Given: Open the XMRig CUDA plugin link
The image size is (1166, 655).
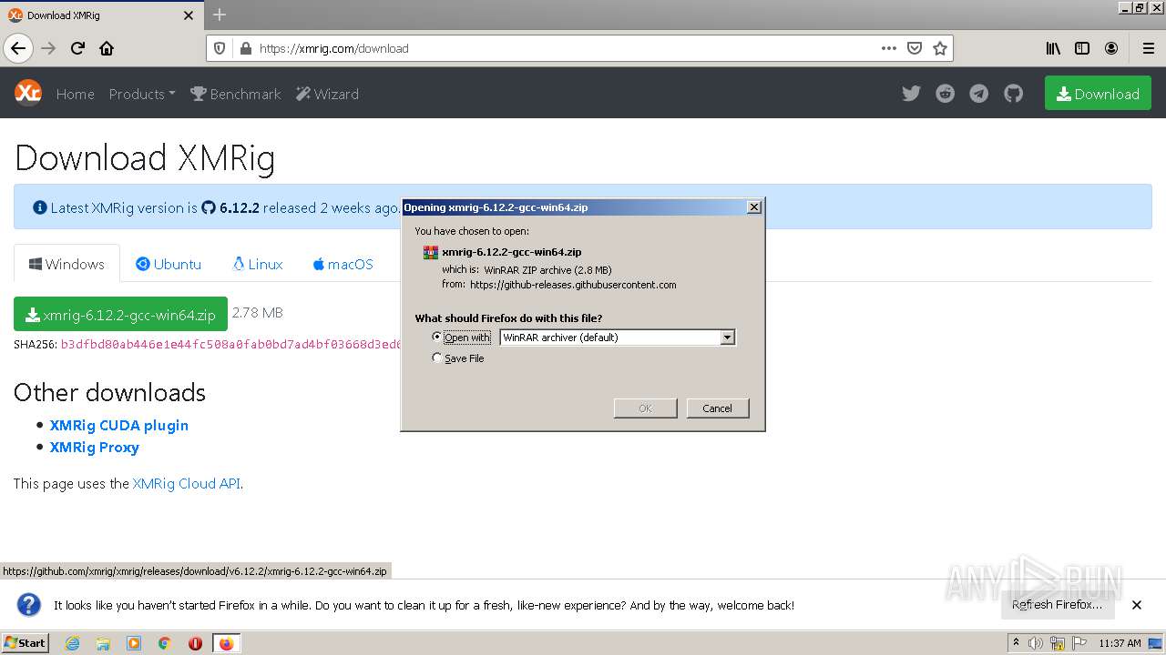Looking at the screenshot, I should tap(119, 425).
